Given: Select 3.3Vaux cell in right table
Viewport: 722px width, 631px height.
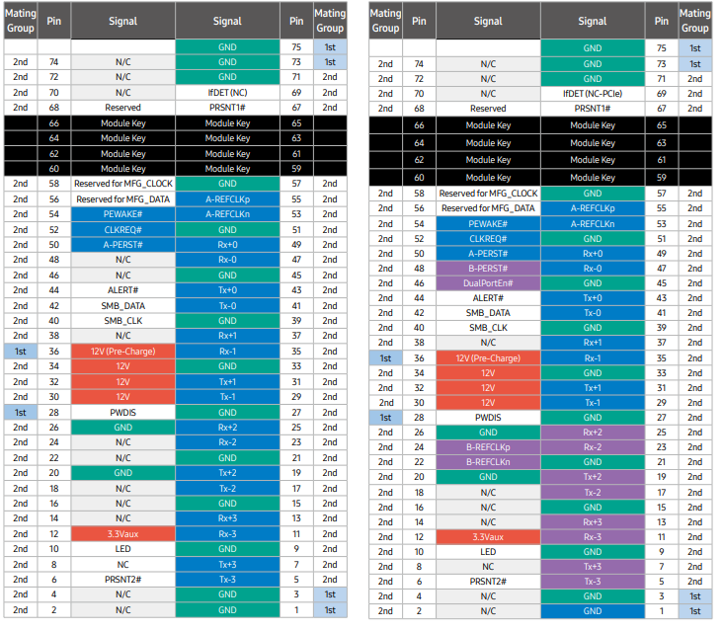Looking at the screenshot, I should pos(488,537).
